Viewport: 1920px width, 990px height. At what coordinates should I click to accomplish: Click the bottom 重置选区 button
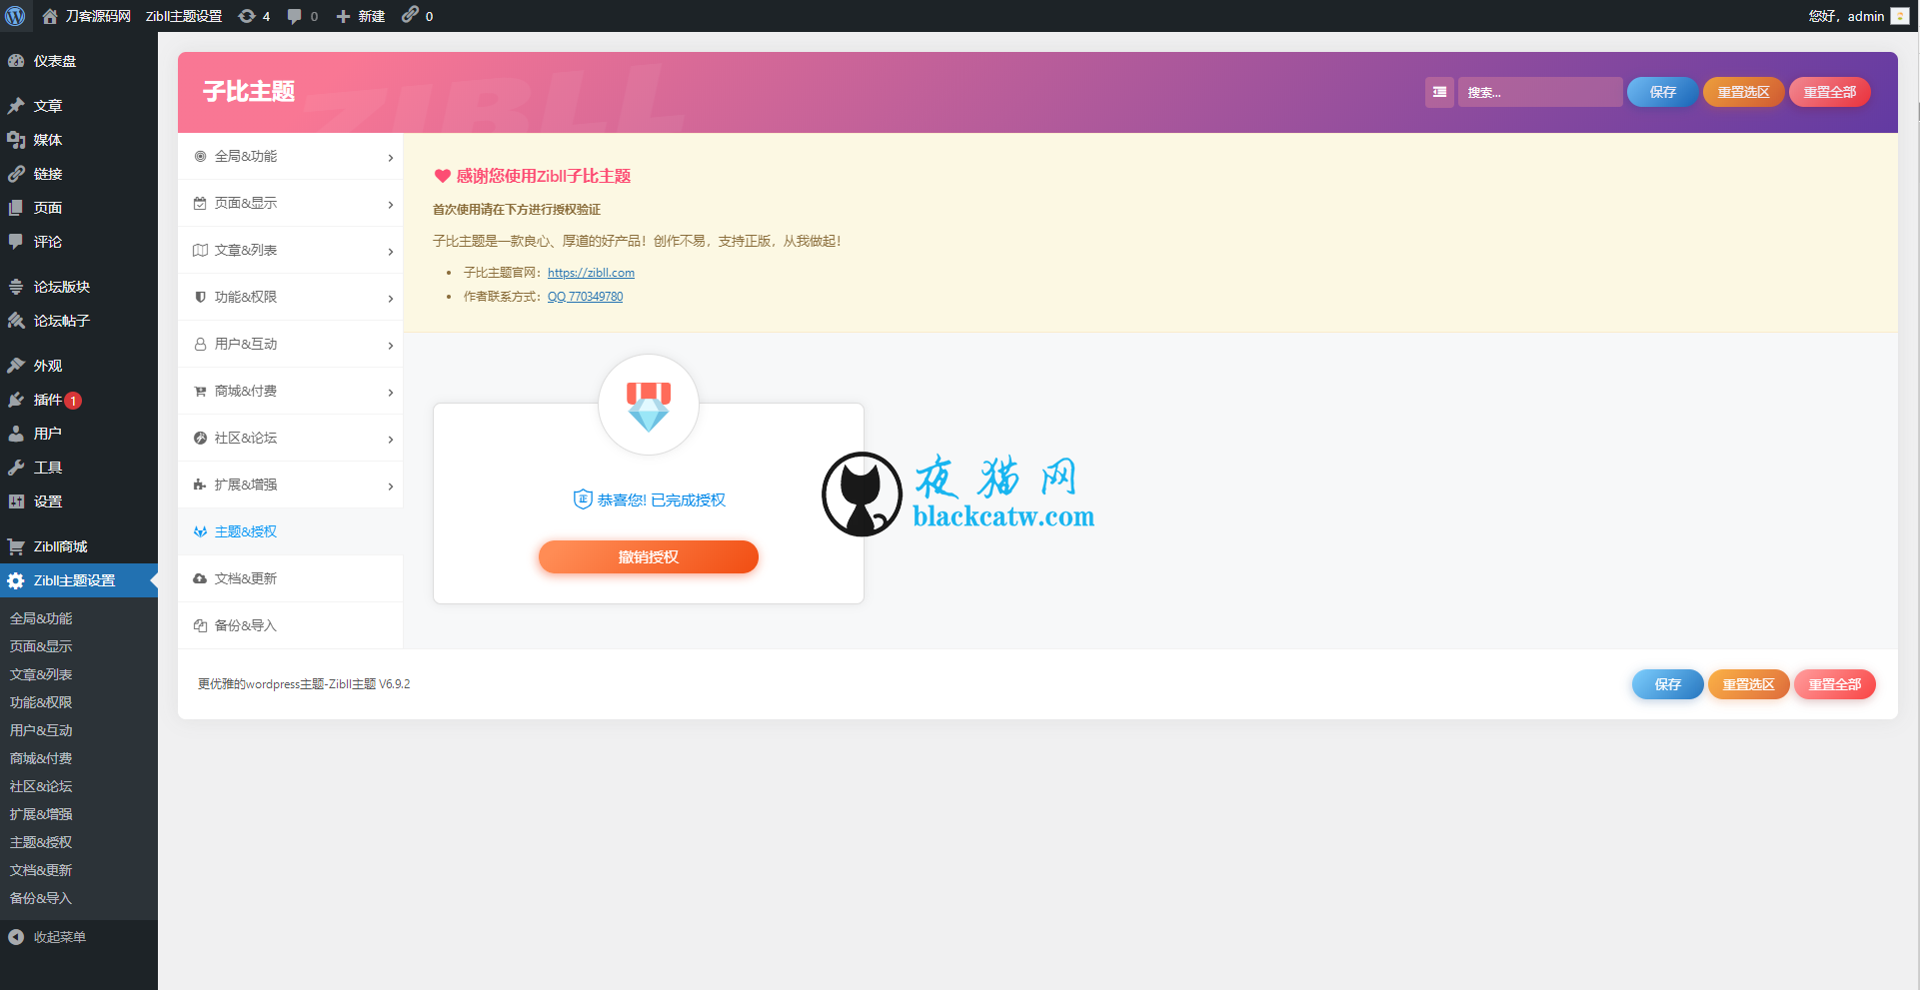click(x=1748, y=684)
